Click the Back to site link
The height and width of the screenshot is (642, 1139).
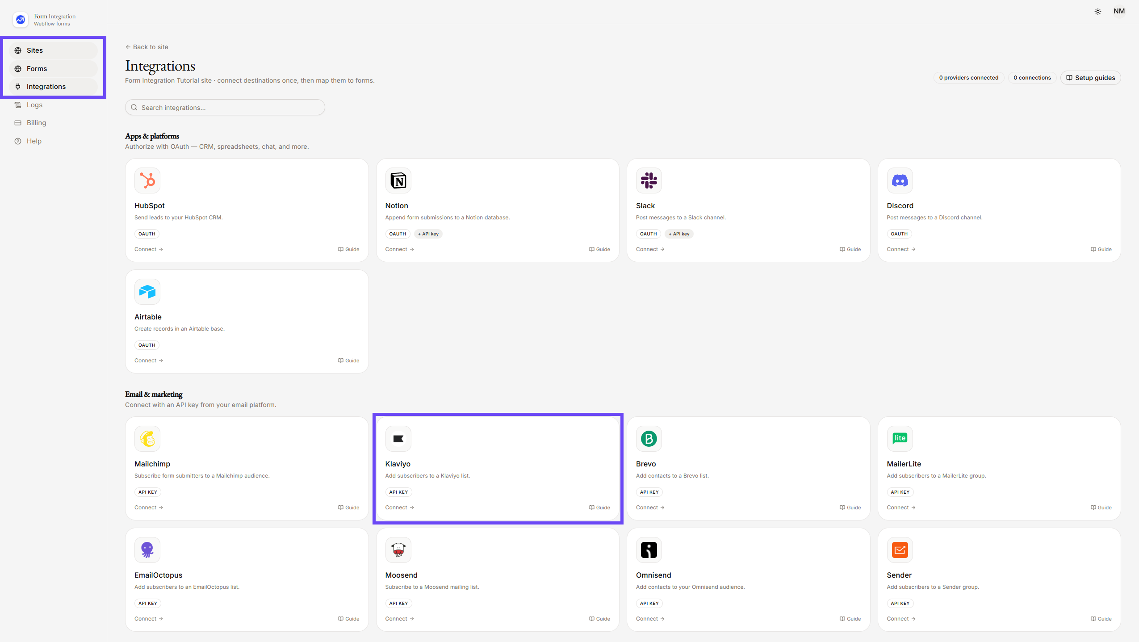pos(147,47)
